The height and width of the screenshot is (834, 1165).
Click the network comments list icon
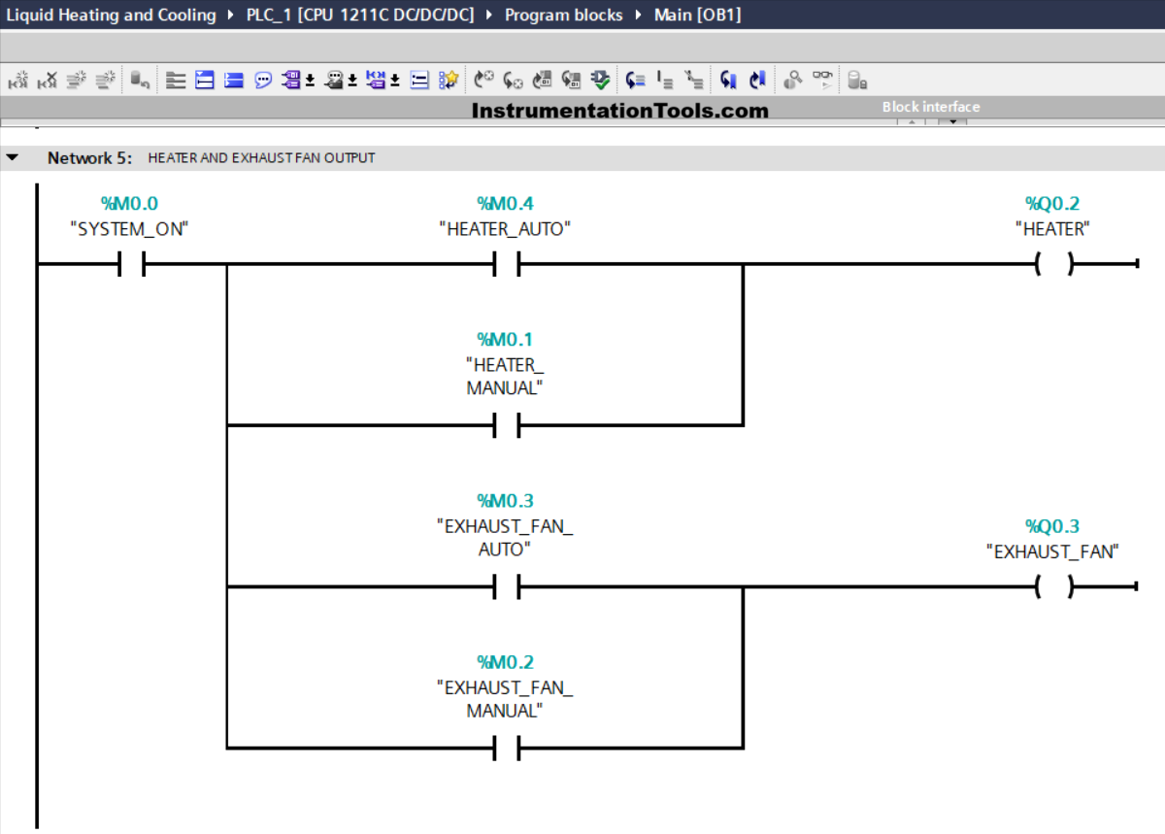419,81
